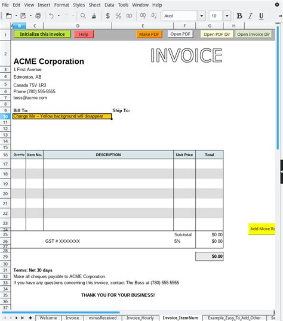Screen dimensions: 283x321
Task: Click the Open PDF button
Action: tap(180, 34)
